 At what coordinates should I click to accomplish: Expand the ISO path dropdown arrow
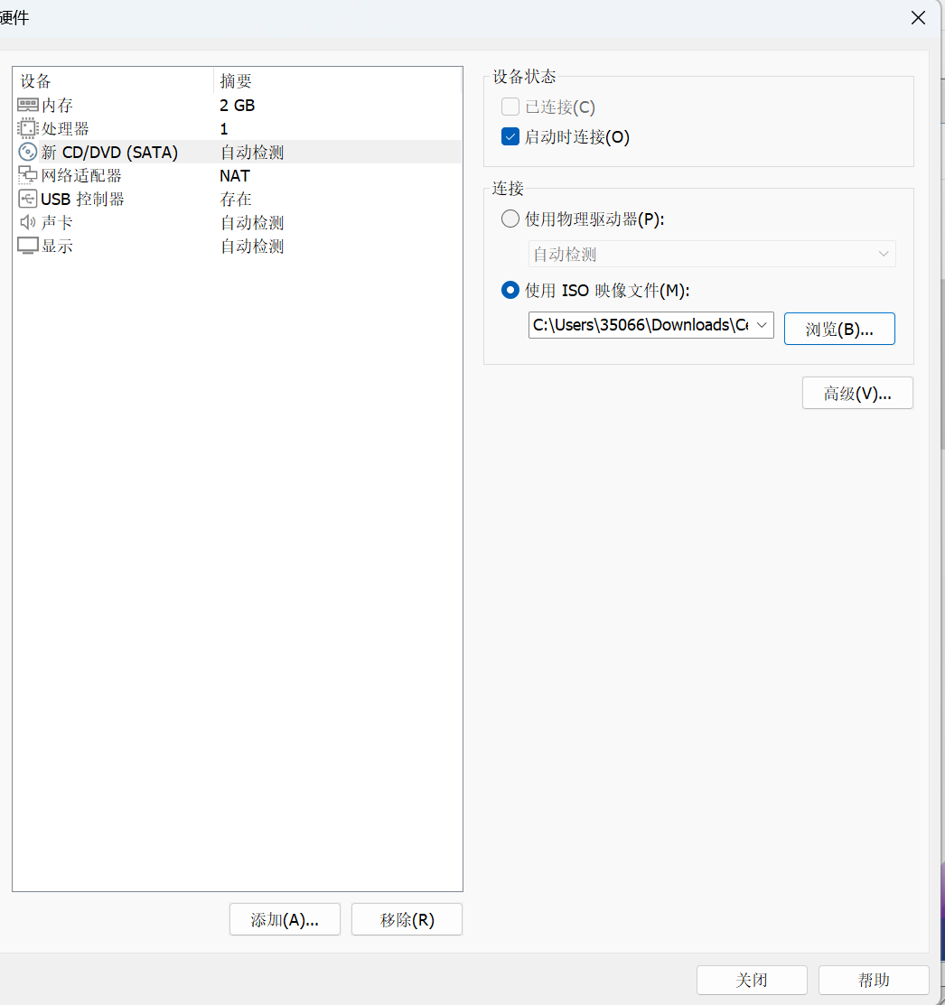pos(762,325)
